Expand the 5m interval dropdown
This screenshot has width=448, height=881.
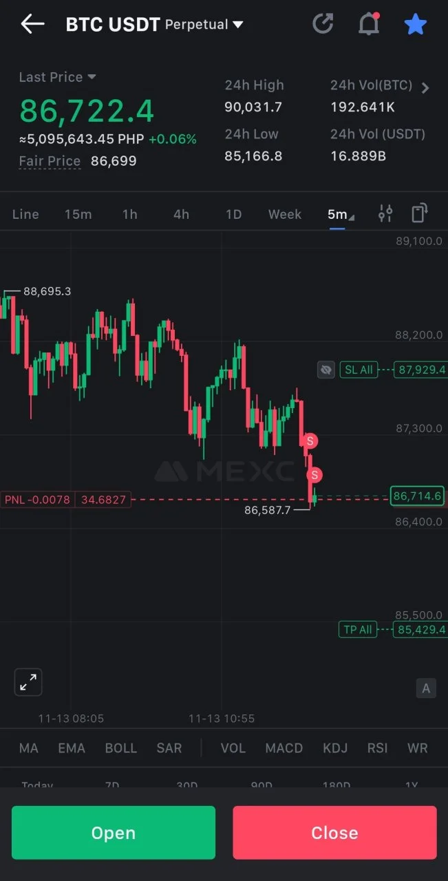[341, 214]
